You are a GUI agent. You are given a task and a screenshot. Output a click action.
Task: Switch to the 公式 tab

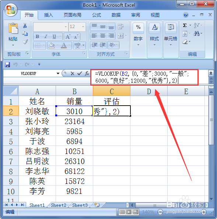click(97, 15)
